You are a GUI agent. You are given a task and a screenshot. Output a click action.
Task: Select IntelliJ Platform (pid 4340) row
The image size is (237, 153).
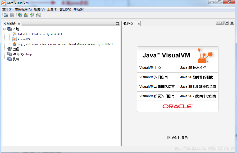pyautogui.click(x=40, y=34)
